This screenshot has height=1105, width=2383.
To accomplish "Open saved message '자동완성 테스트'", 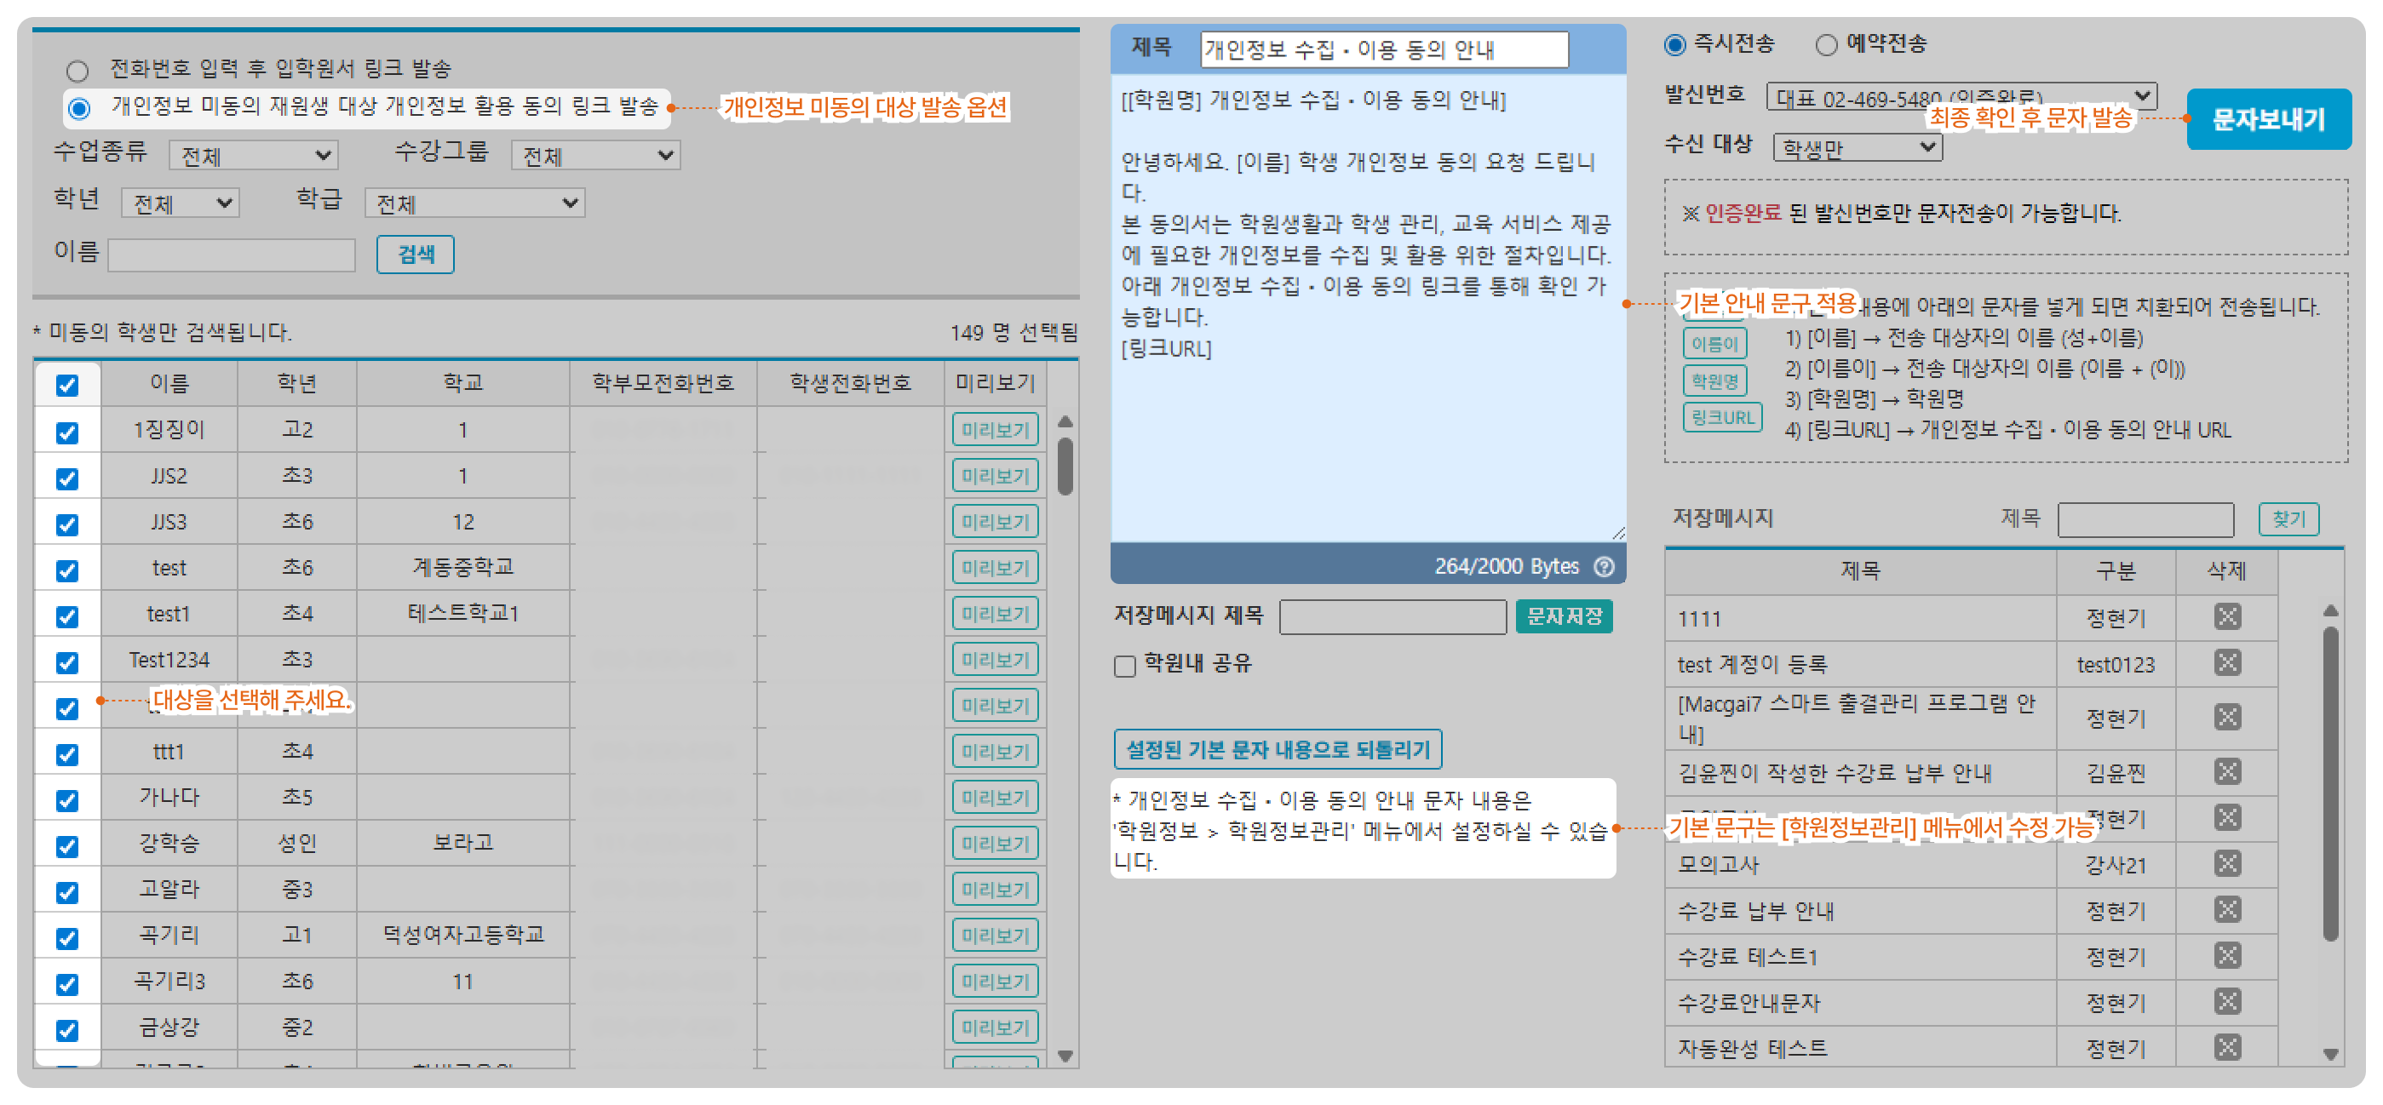I will 1752,1048.
